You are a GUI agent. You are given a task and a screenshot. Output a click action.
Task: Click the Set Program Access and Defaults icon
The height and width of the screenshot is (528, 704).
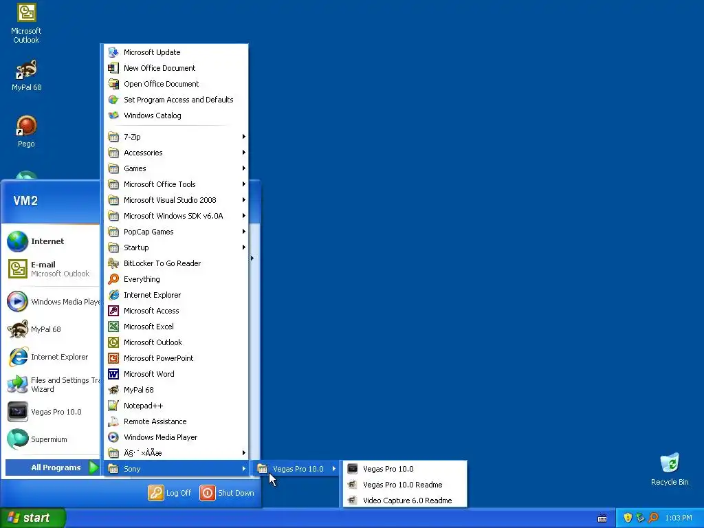coord(113,100)
